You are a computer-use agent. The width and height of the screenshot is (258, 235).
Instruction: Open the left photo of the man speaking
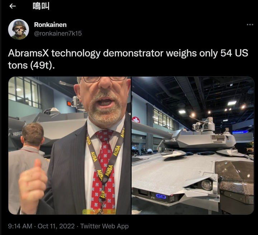pyautogui.click(x=70, y=146)
